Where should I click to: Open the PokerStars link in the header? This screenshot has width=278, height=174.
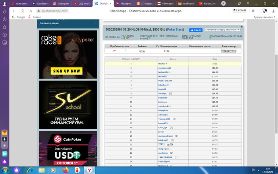[x=175, y=29]
